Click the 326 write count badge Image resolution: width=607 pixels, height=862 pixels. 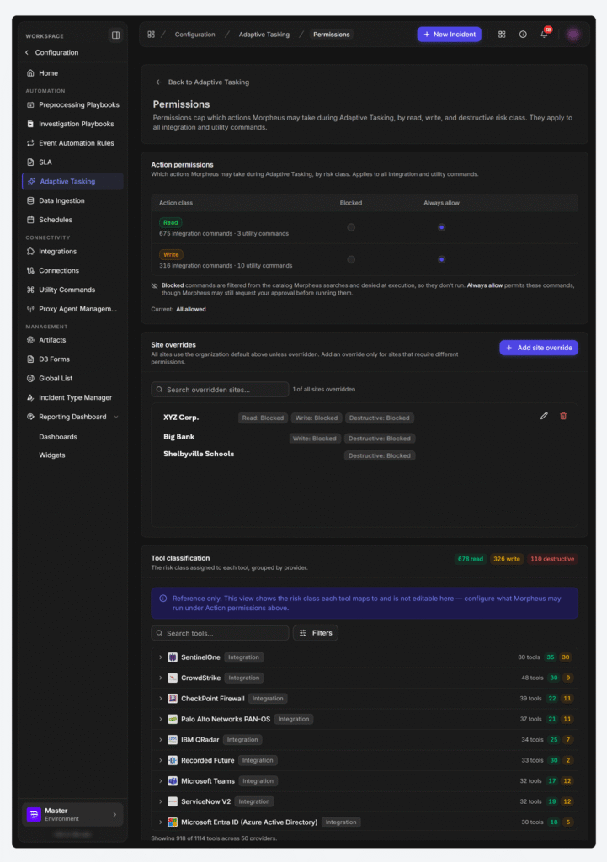pyautogui.click(x=506, y=559)
